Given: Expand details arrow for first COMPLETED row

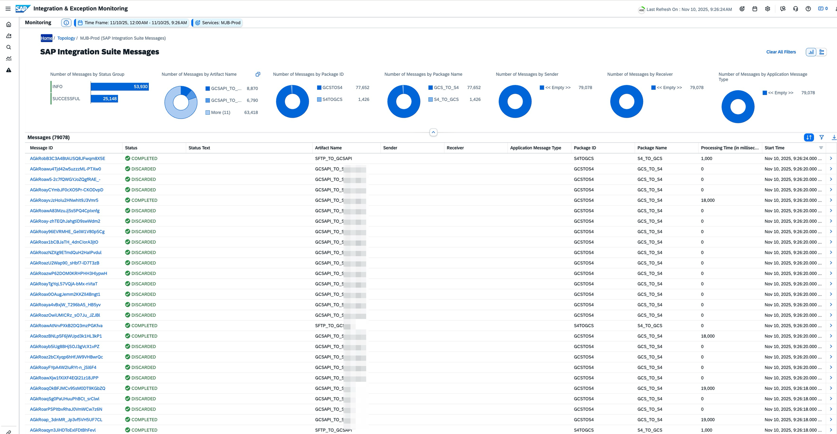Looking at the screenshot, I should tap(831, 159).
